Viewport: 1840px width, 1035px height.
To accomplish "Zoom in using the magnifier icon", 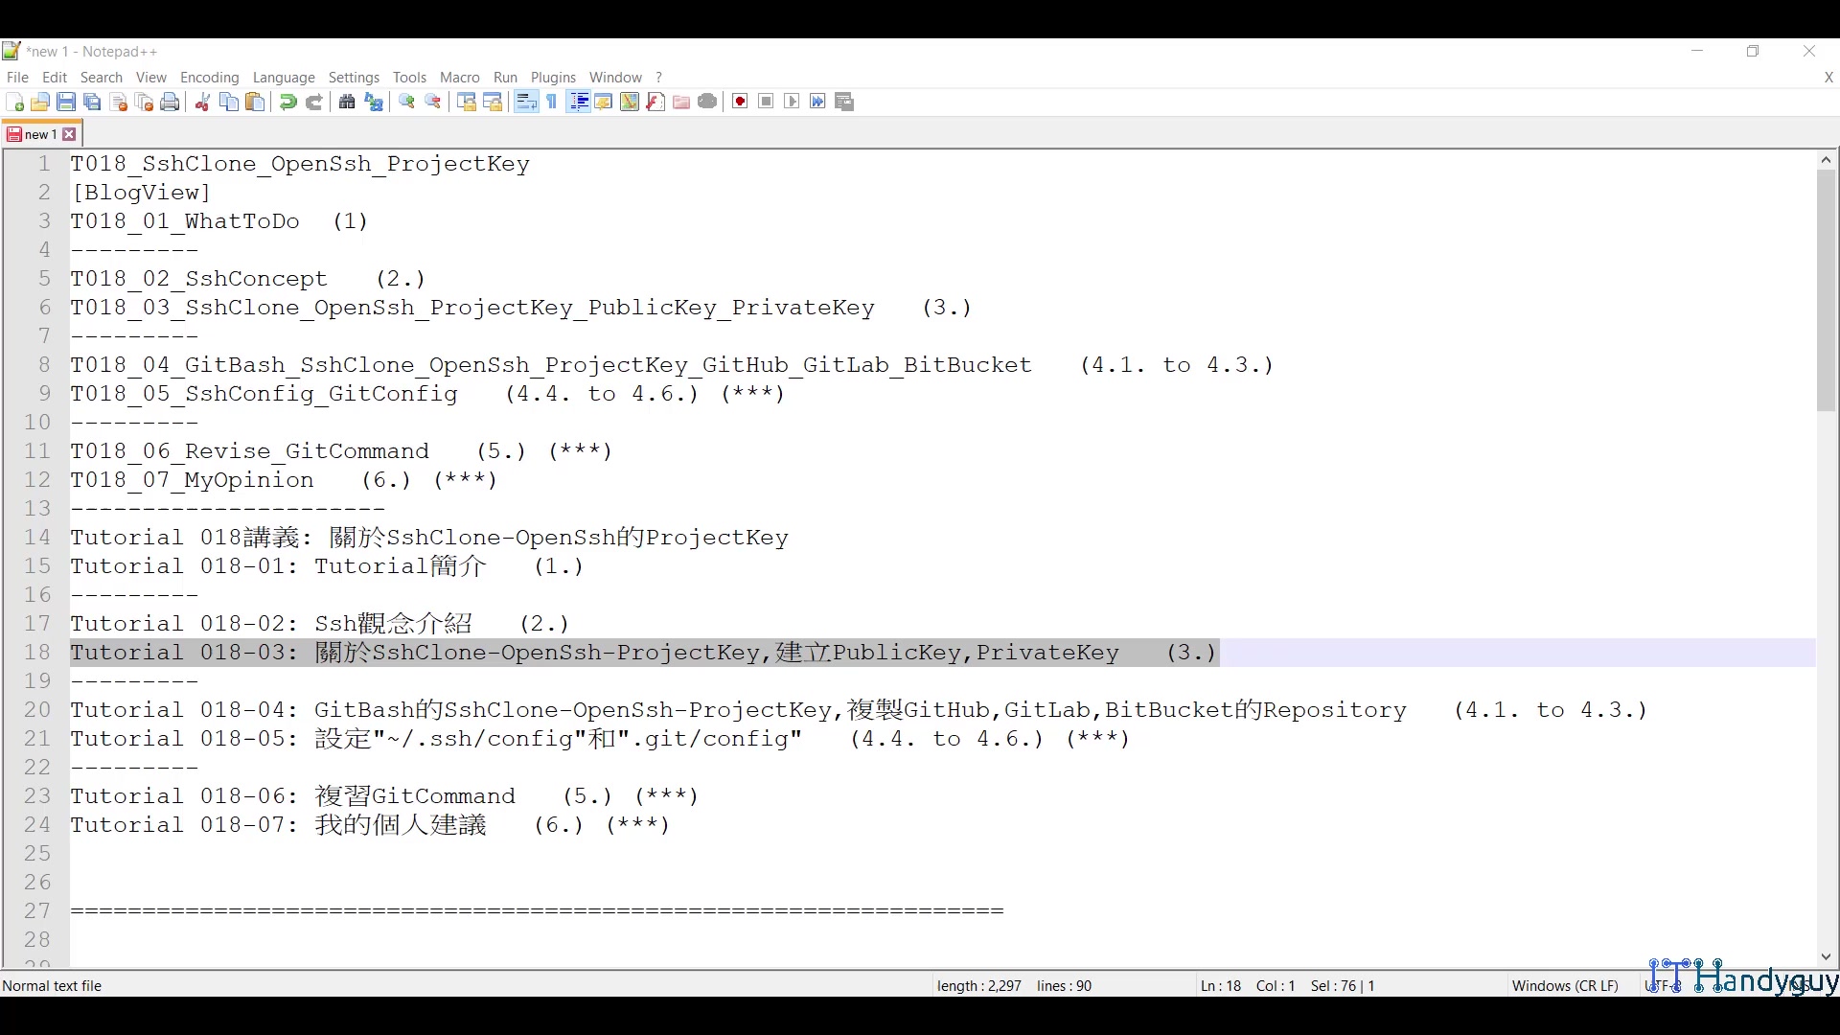I will [406, 102].
